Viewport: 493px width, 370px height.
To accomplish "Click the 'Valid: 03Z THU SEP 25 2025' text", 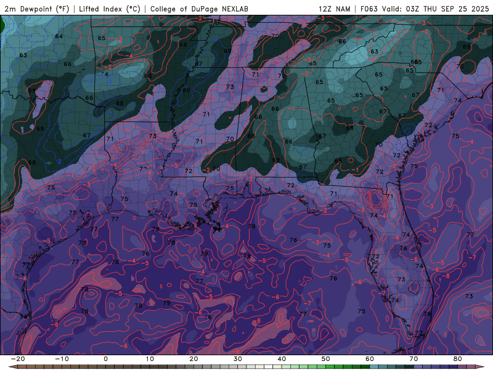I will (x=436, y=9).
